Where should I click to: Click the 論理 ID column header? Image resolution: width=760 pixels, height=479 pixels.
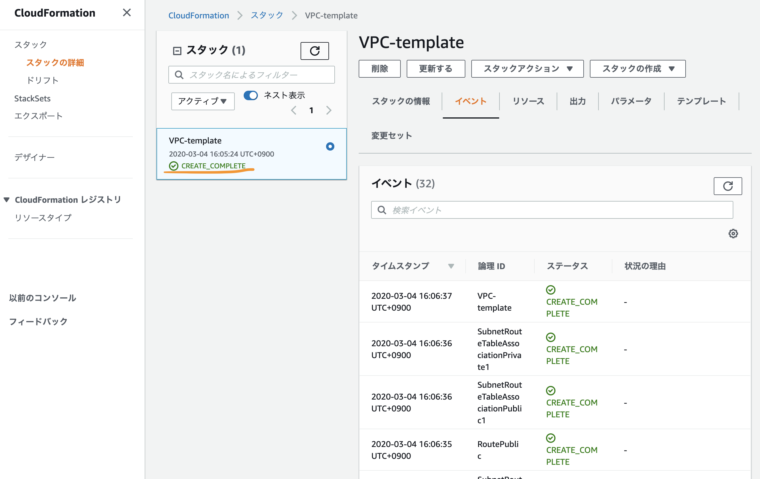(x=491, y=266)
